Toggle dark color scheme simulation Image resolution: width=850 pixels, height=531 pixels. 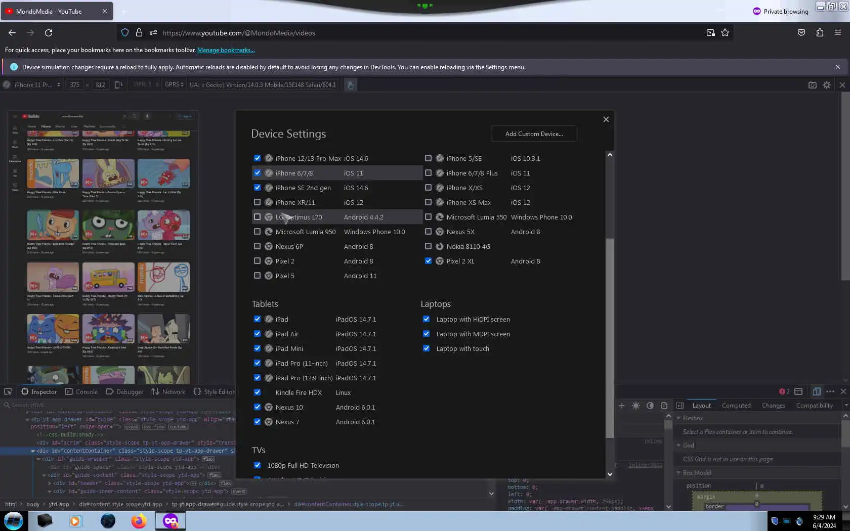tap(650, 406)
